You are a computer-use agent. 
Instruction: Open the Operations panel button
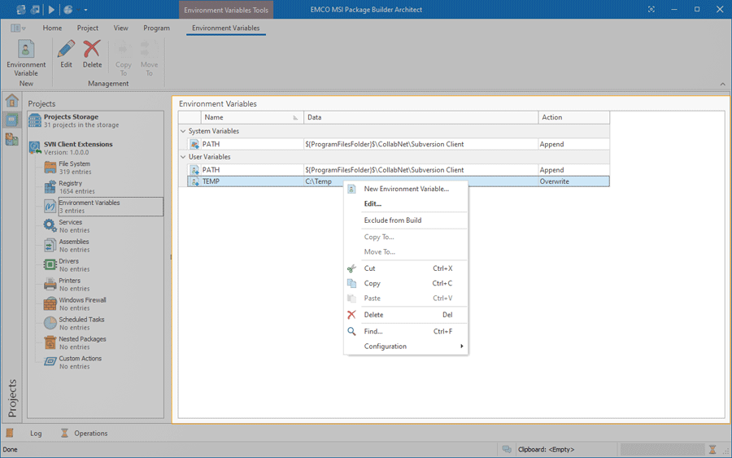[85, 434]
